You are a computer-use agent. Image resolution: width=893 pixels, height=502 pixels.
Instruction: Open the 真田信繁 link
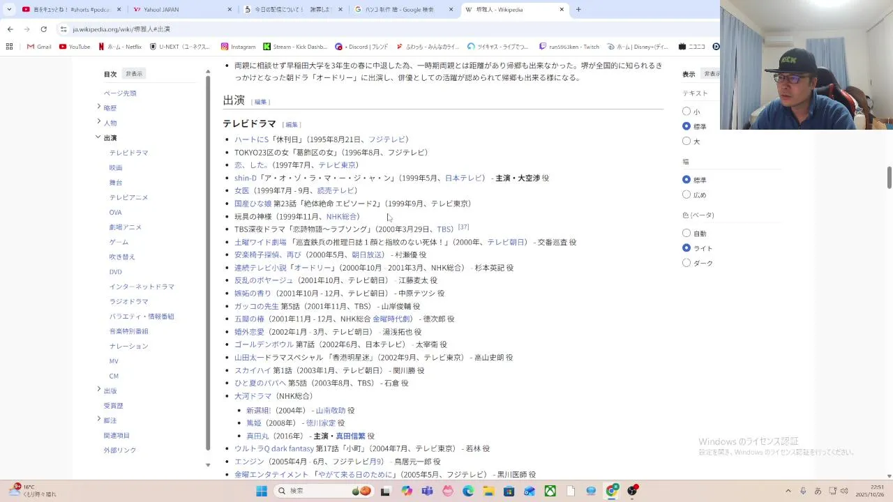pyautogui.click(x=350, y=436)
